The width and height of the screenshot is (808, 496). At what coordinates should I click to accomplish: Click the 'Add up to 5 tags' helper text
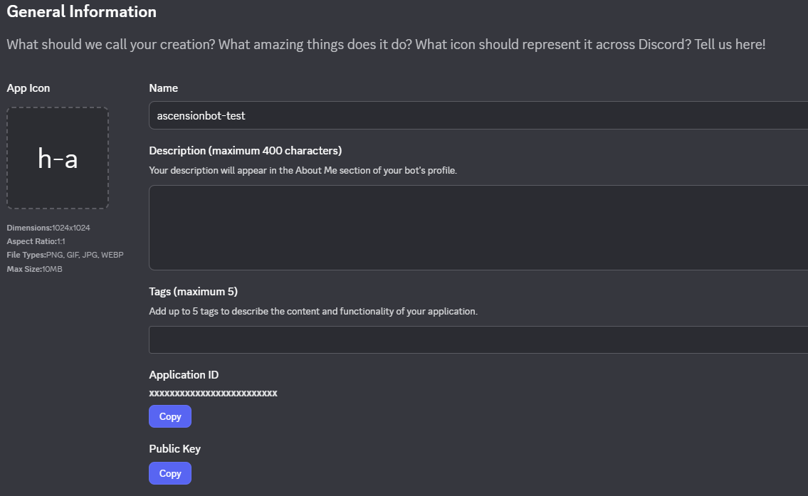point(313,312)
